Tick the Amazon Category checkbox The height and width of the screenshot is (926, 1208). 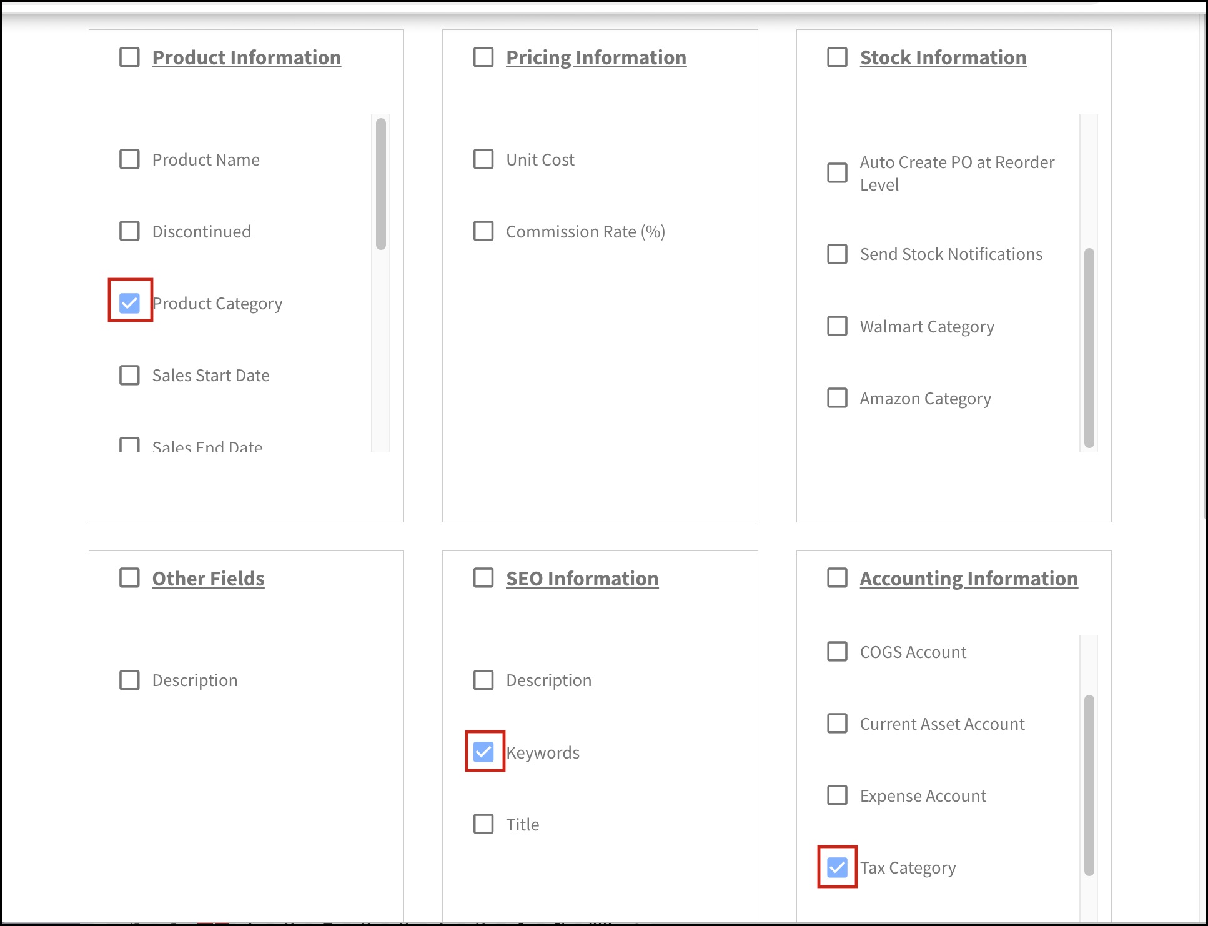click(837, 397)
